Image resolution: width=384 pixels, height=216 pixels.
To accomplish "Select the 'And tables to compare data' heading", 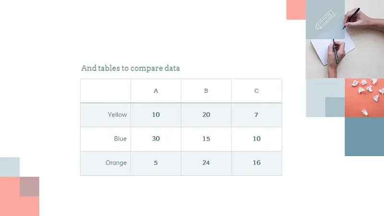I will click(130, 68).
